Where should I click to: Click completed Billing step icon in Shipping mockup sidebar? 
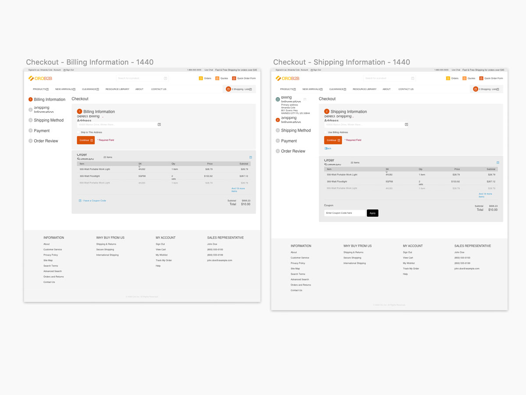click(277, 99)
